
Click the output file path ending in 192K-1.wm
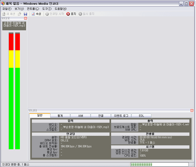pyautogui.click(x=164, y=125)
